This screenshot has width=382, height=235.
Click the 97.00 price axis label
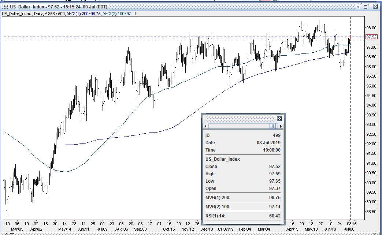coord(371,47)
